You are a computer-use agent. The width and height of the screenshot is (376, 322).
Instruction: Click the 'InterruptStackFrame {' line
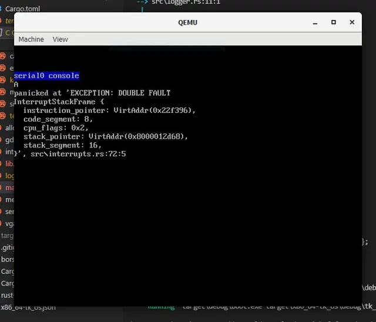tap(59, 102)
